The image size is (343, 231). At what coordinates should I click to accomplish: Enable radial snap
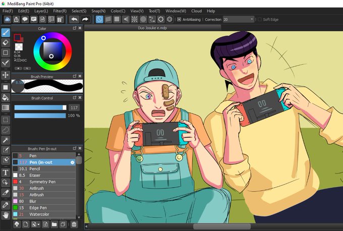(x=135, y=20)
